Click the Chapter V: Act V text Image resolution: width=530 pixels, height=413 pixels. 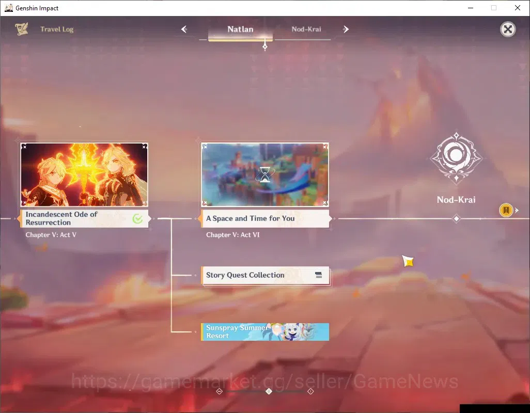(x=51, y=235)
